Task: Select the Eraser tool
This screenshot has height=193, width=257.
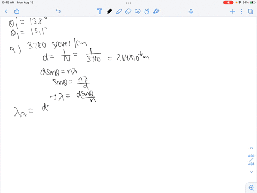Action: (x=128, y=11)
